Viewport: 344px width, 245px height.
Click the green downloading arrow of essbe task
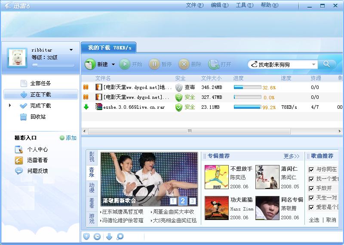click(86, 107)
